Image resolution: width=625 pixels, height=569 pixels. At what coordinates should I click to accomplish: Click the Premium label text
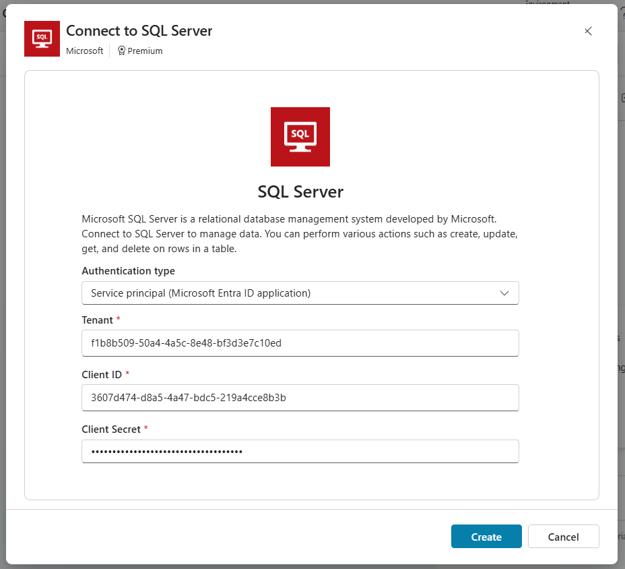(145, 51)
